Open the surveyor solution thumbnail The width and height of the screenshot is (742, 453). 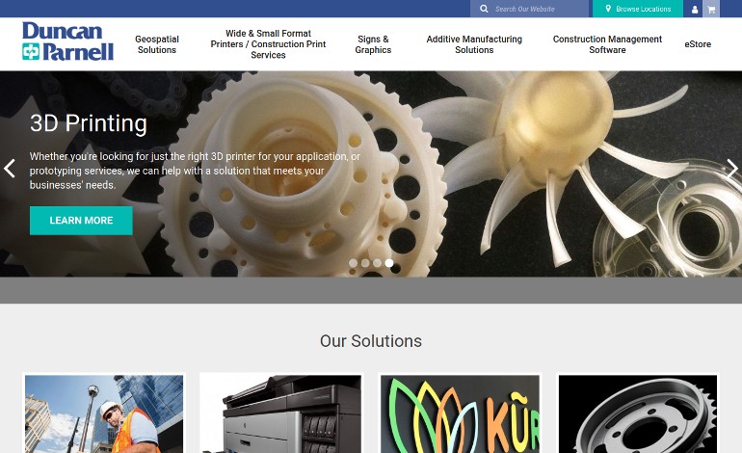coord(104,413)
